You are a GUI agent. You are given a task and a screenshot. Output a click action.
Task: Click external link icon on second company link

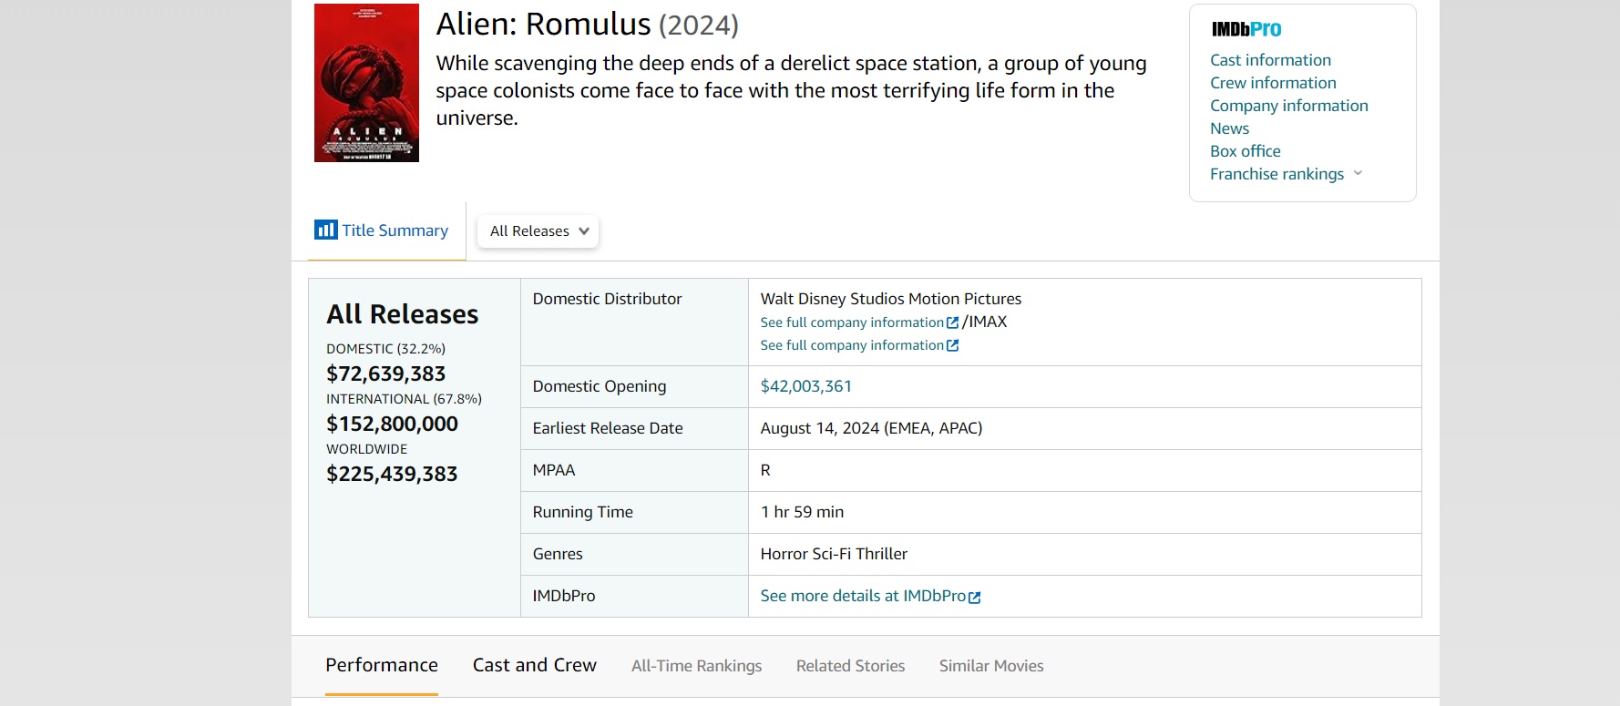point(953,345)
